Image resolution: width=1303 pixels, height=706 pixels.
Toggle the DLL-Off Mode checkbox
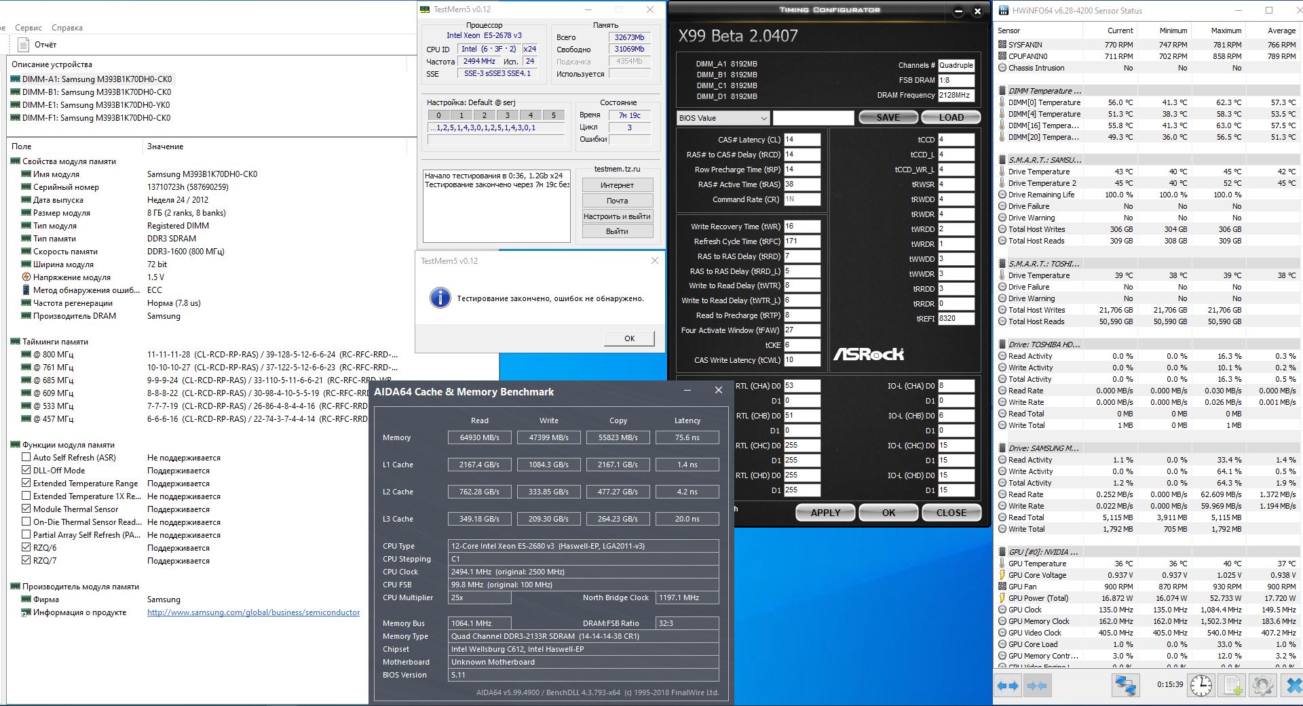(x=26, y=471)
